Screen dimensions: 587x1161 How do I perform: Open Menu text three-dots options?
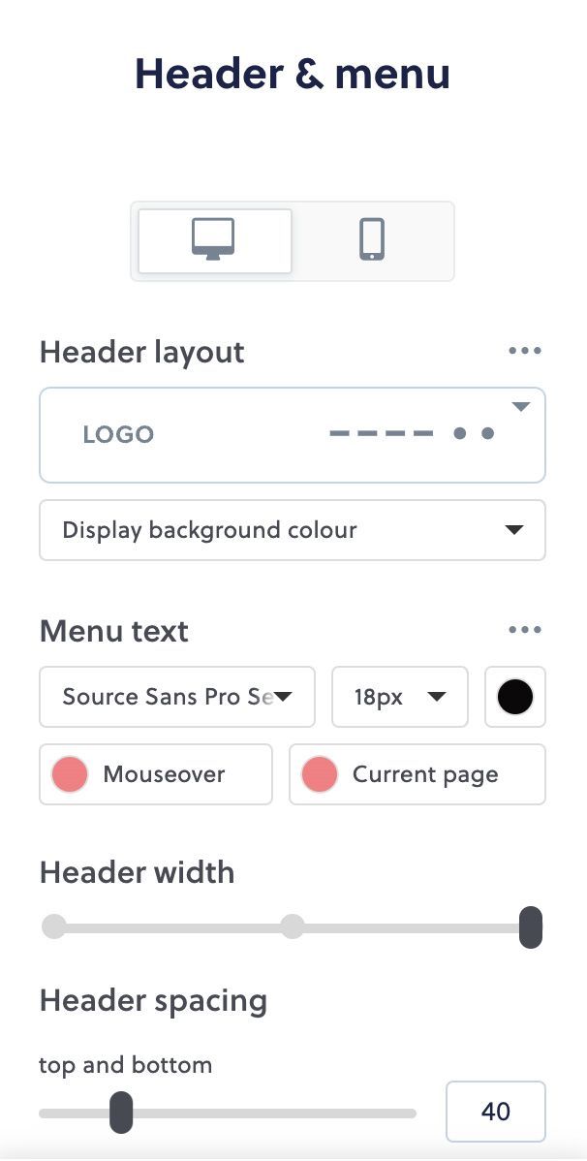[x=525, y=630]
